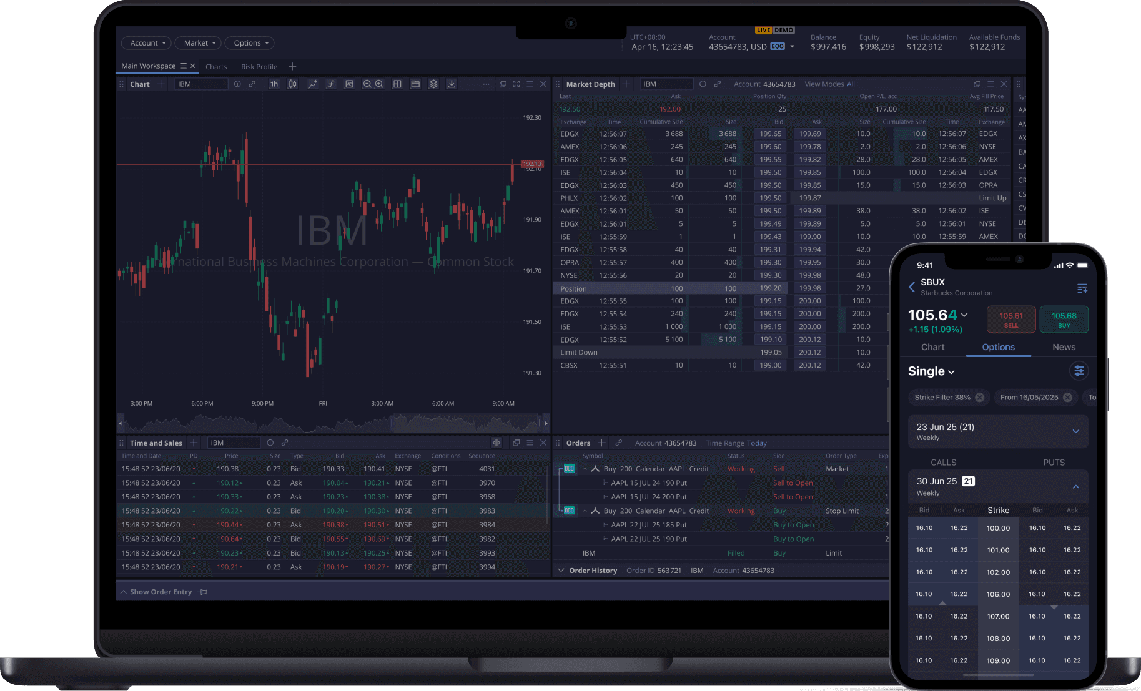Image resolution: width=1141 pixels, height=691 pixels.
Task: Collapse the first AAPL Calendar order row
Action: point(585,469)
